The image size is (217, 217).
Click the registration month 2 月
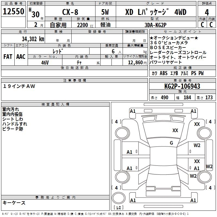point(39,25)
